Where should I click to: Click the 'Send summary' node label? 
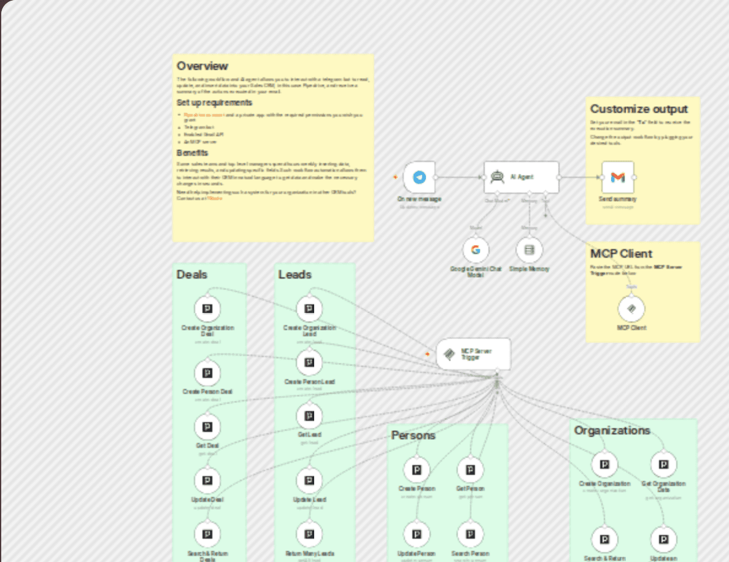617,199
